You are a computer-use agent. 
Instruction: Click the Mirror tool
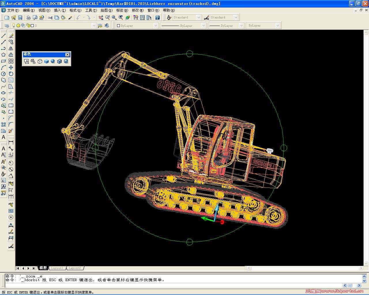(11, 48)
